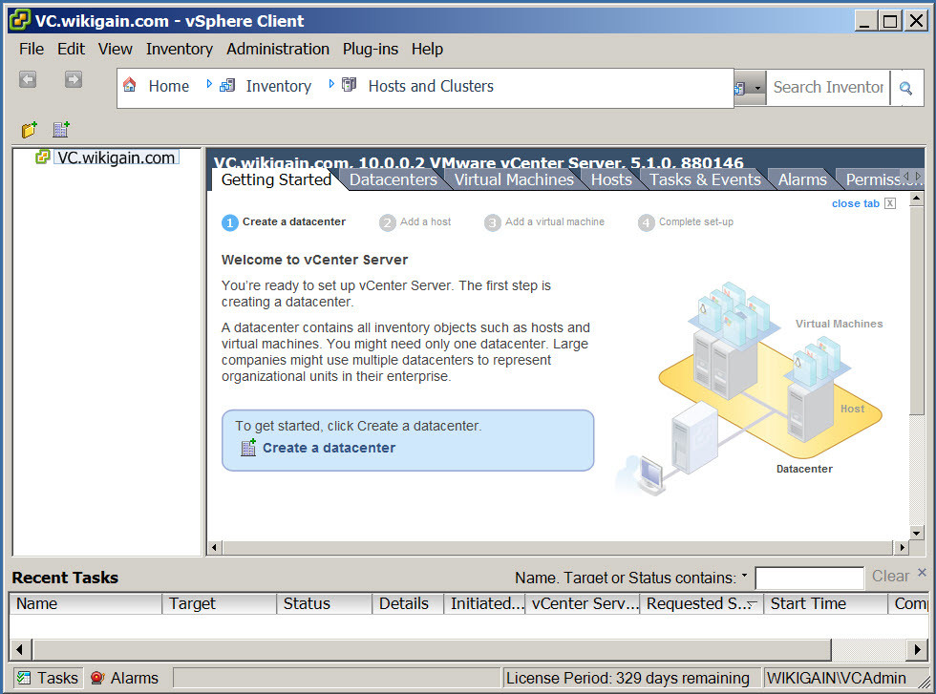The height and width of the screenshot is (694, 936).
Task: Open the Edit menu
Action: pyautogui.click(x=71, y=49)
